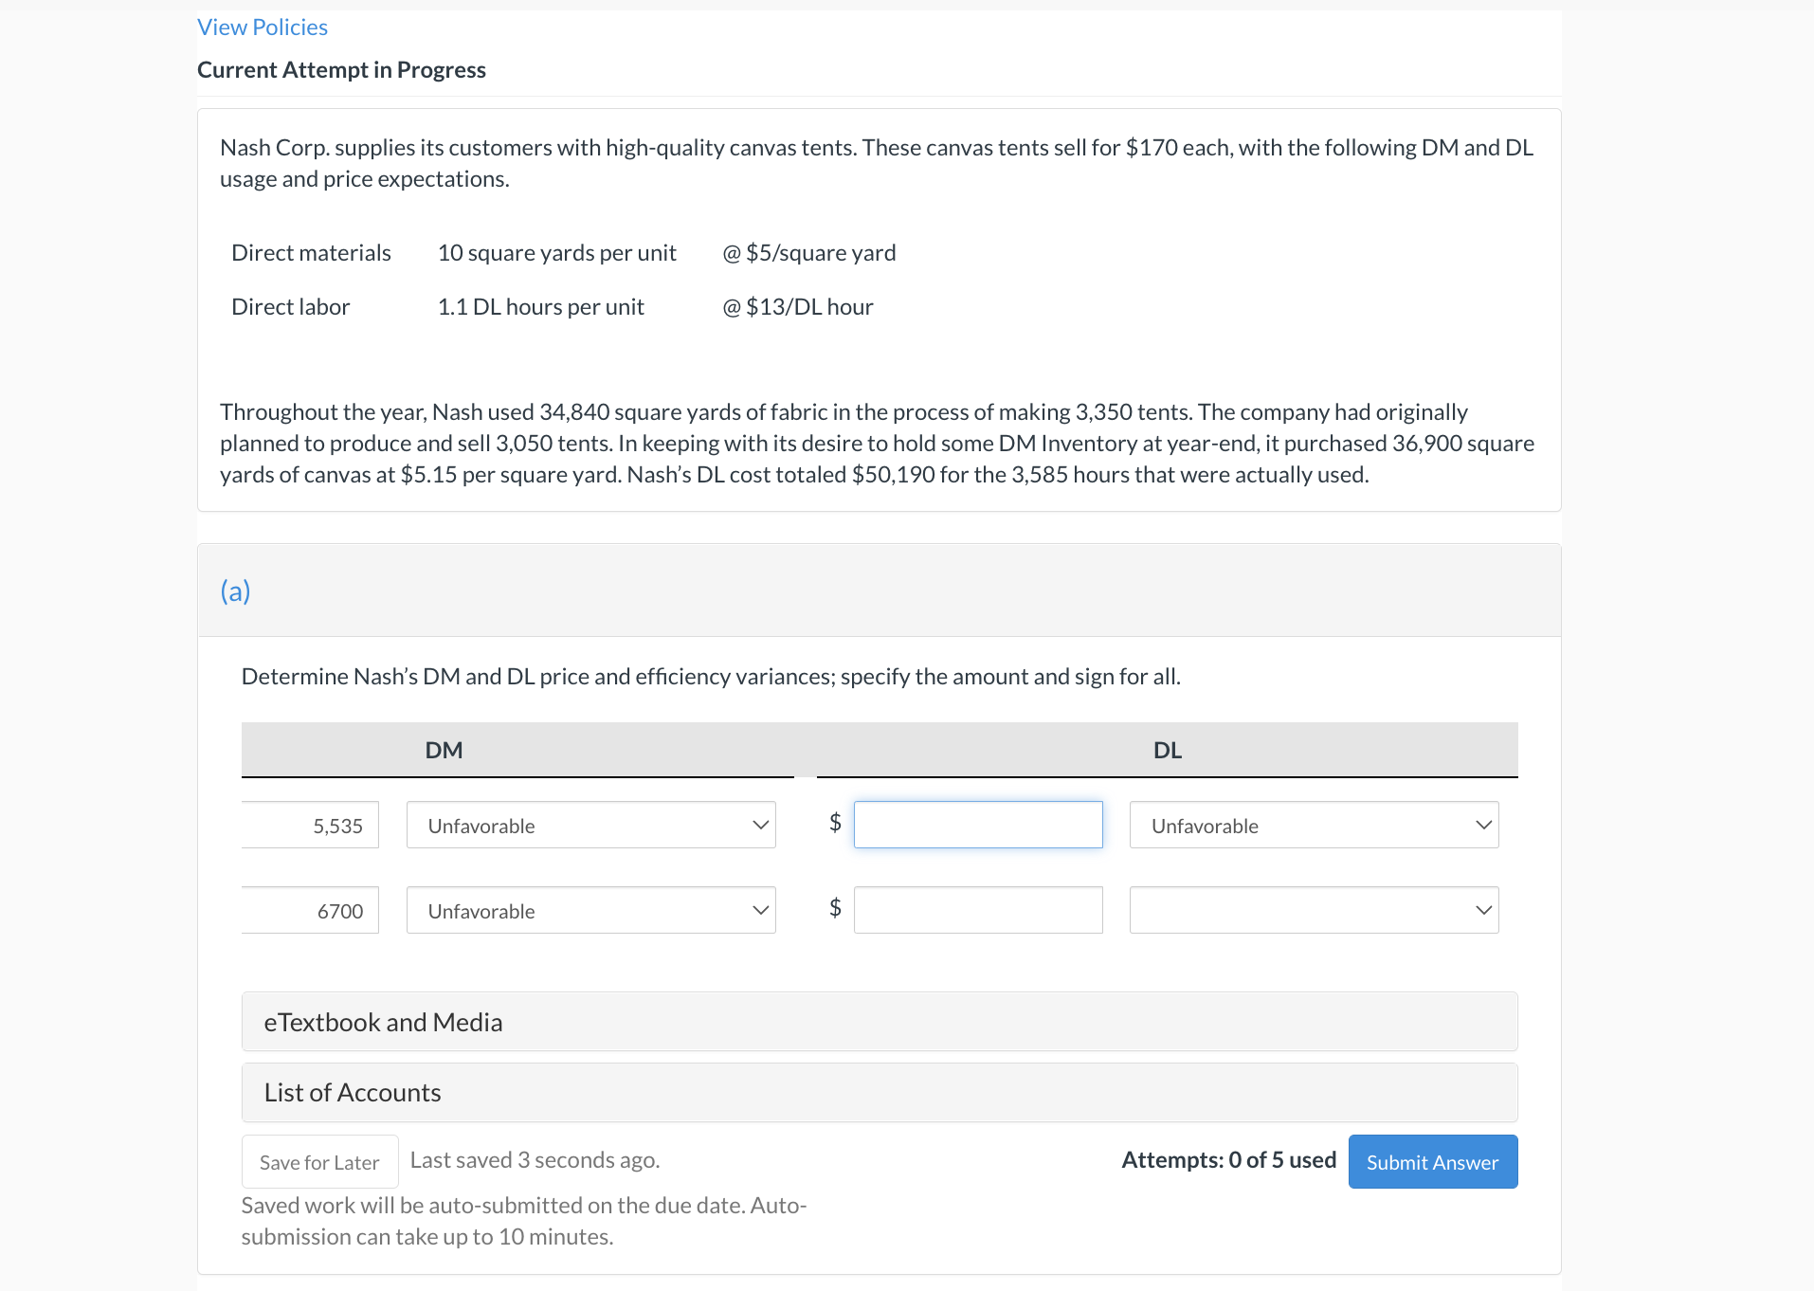Open the empty DL efficiency variance dropdown
Viewport: 1814px width, 1291px height.
coord(1313,910)
